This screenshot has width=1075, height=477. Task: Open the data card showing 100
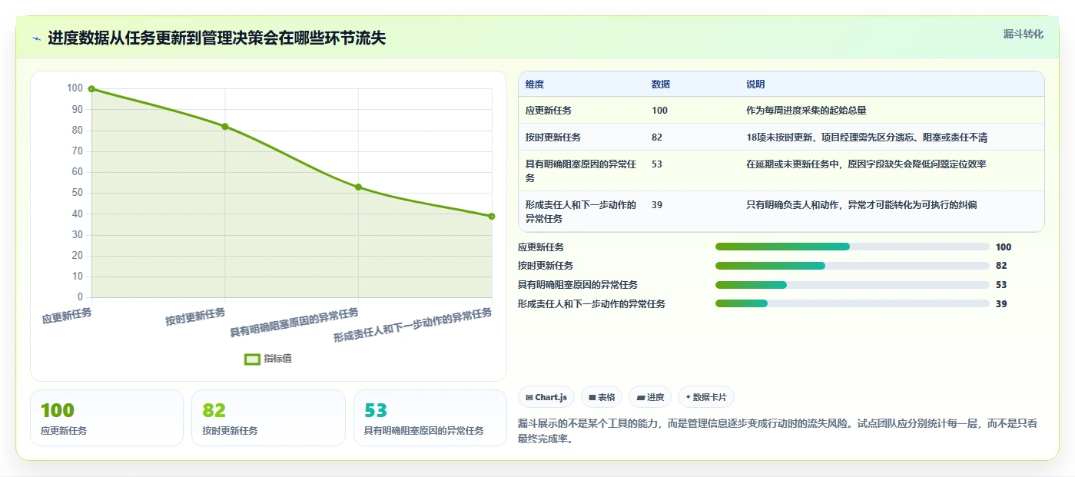click(107, 418)
